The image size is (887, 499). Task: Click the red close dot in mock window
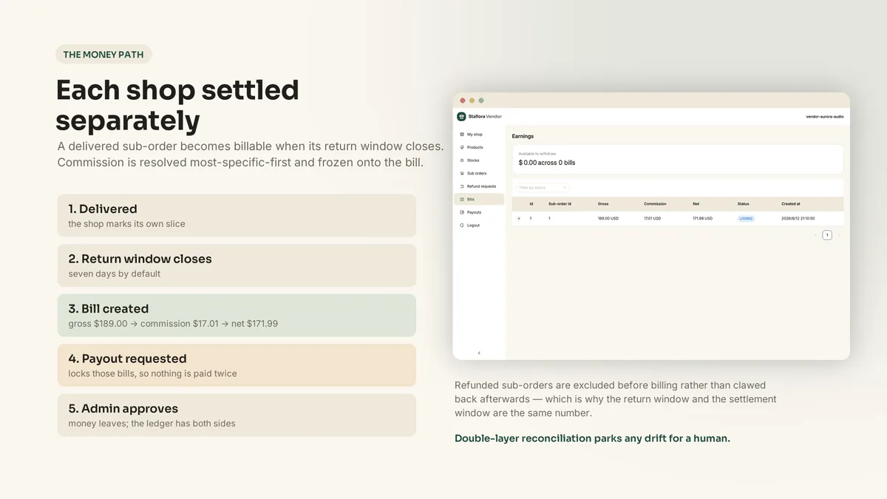463,101
